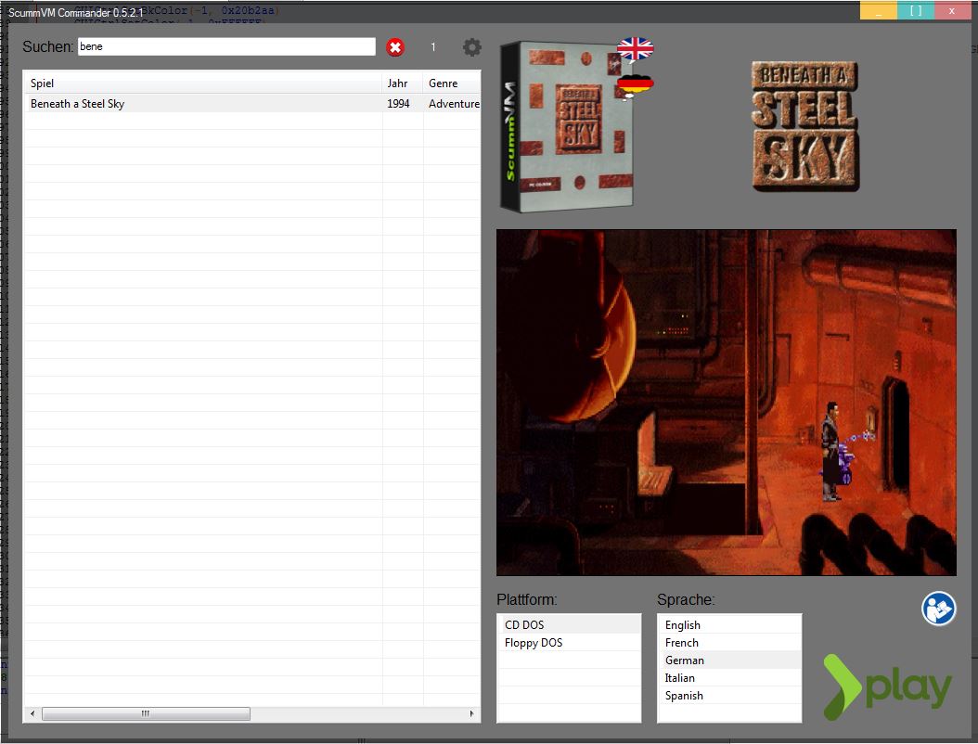Click the game screenshot preview
The height and width of the screenshot is (744, 978).
(726, 403)
